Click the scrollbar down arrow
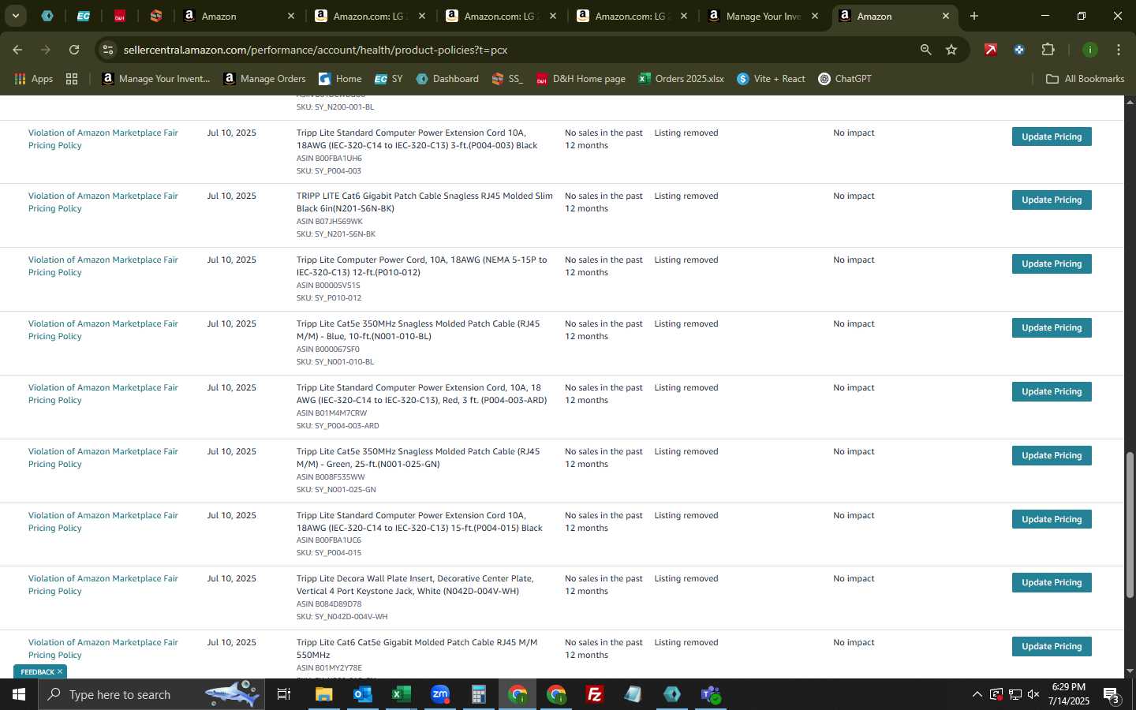This screenshot has width=1136, height=710. coord(1130,671)
